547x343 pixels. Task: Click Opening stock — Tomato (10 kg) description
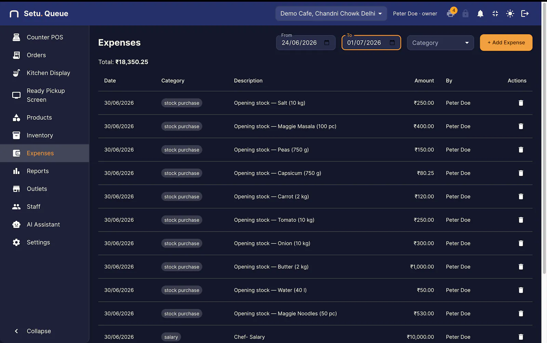[274, 220]
